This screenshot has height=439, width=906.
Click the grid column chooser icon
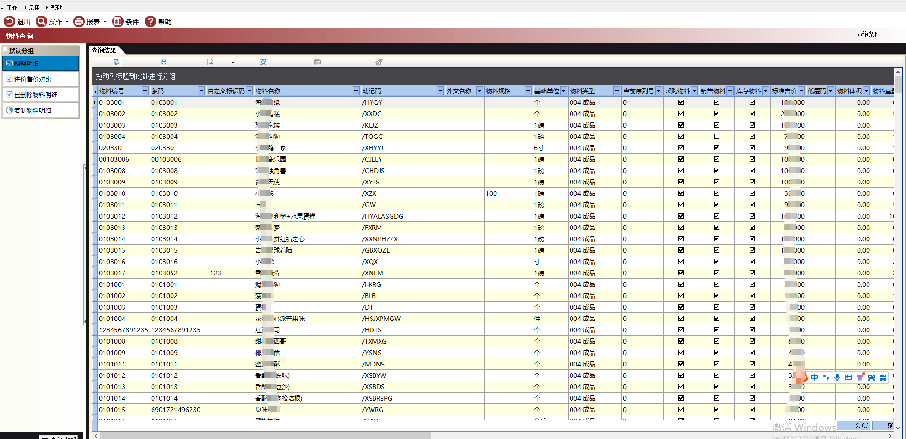tap(95, 91)
